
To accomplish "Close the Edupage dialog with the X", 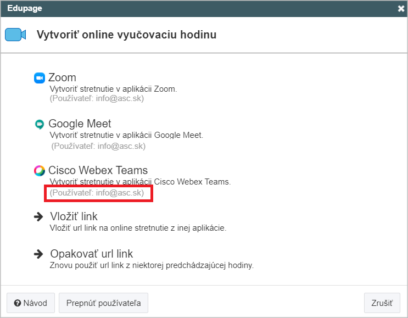I will point(401,9).
